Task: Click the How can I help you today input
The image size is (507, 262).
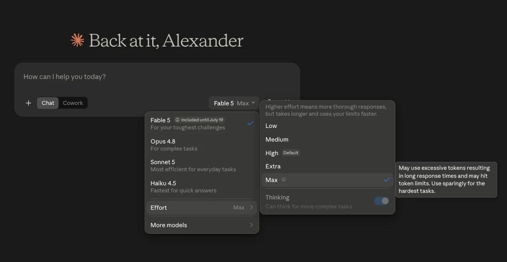Action: tap(157, 77)
